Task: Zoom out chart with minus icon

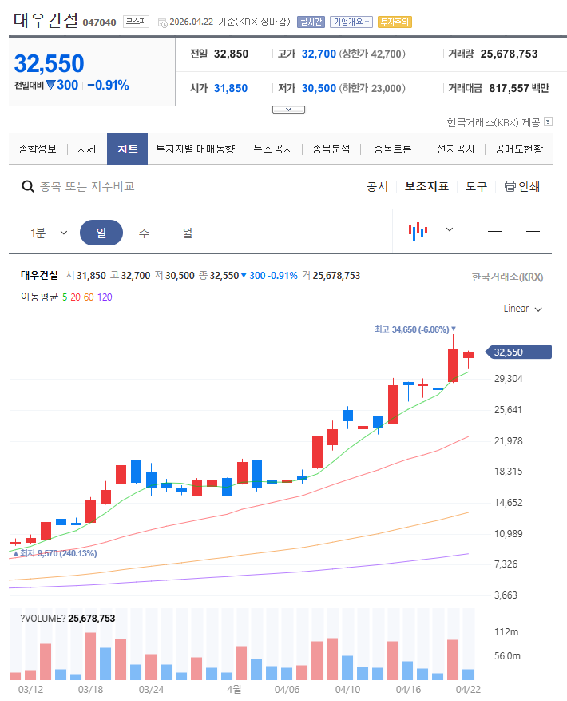Action: tap(494, 232)
